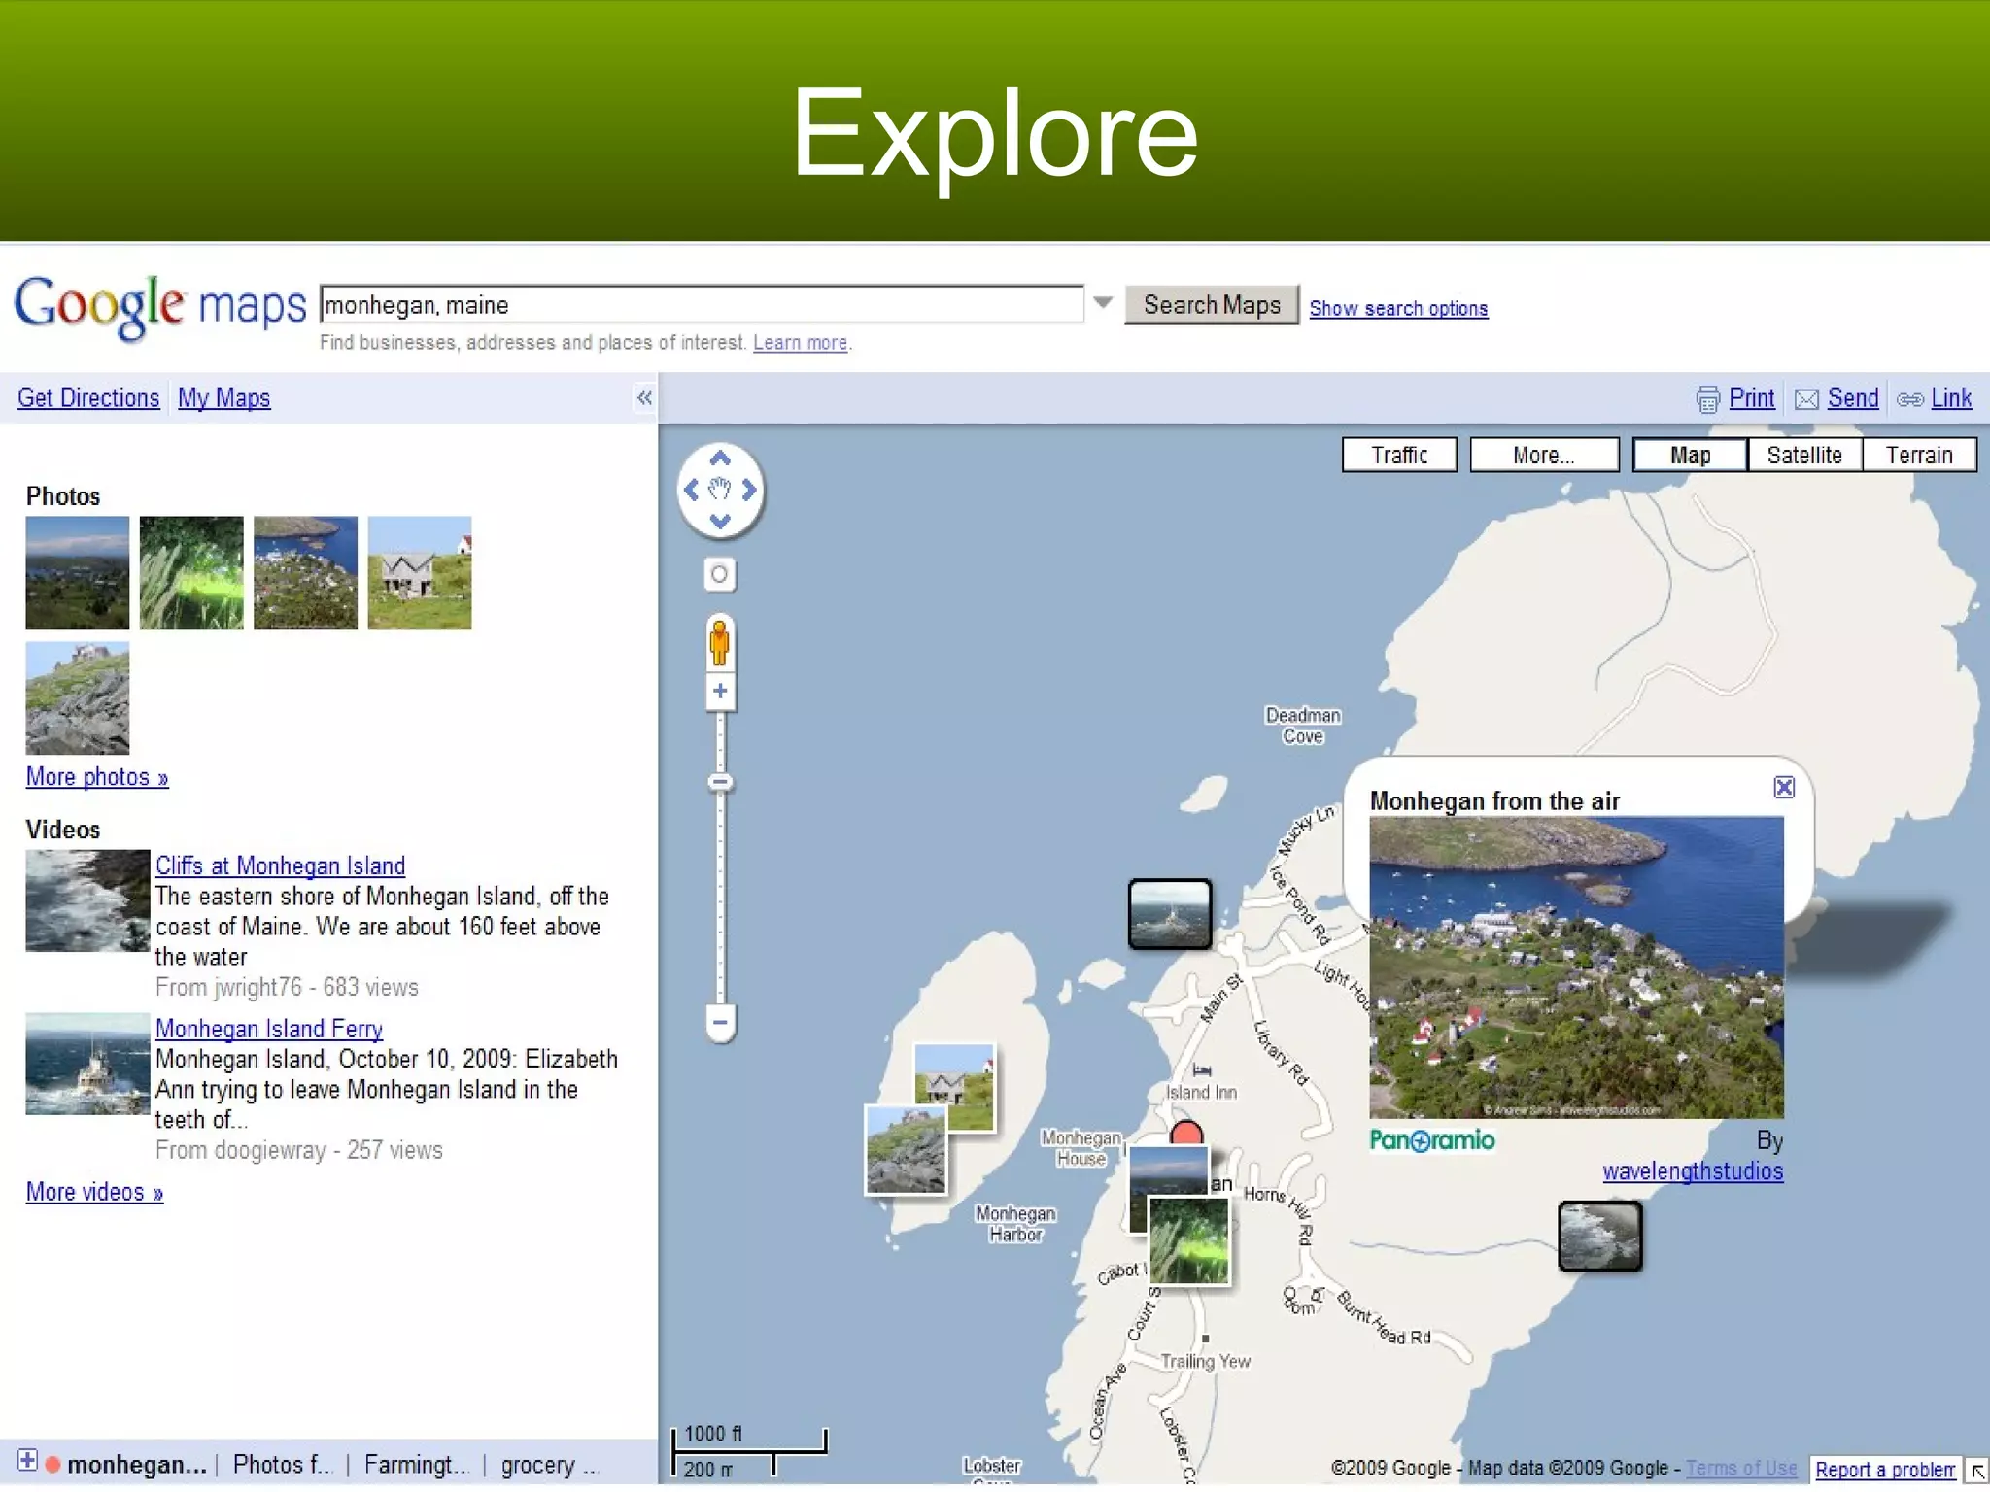Zoom in with the plus button
This screenshot has height=1492, width=1990.
click(x=720, y=691)
